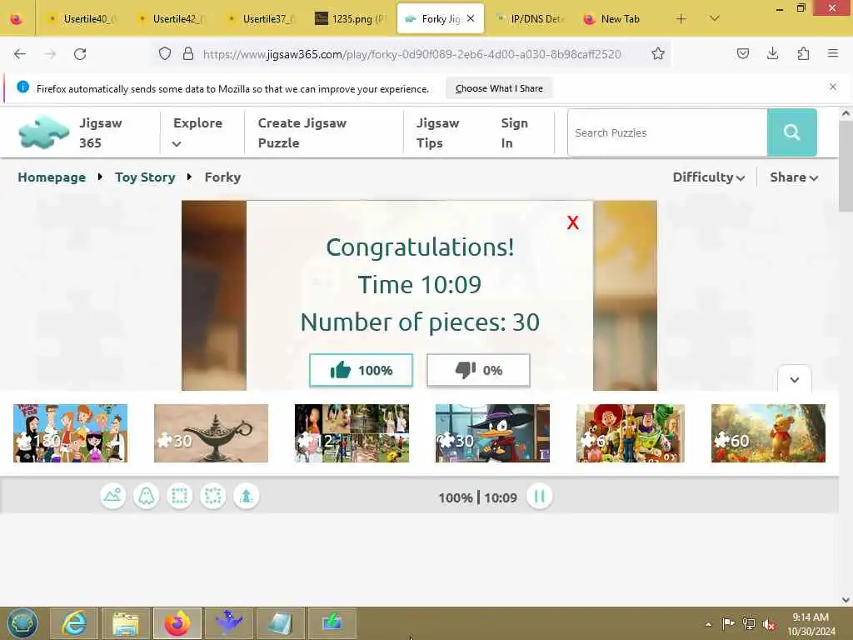Screen dimensions: 853x640
Task: Pause the puzzle timer
Action: pyautogui.click(x=539, y=497)
